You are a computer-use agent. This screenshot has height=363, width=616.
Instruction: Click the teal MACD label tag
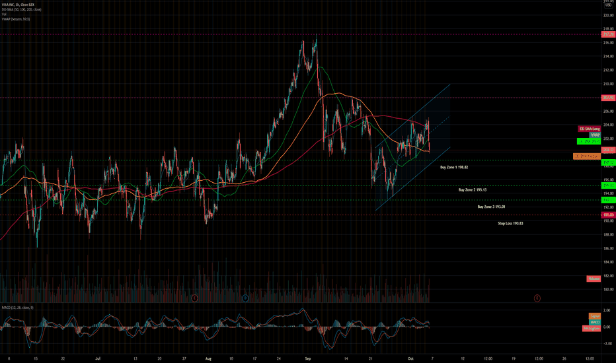tap(595, 322)
